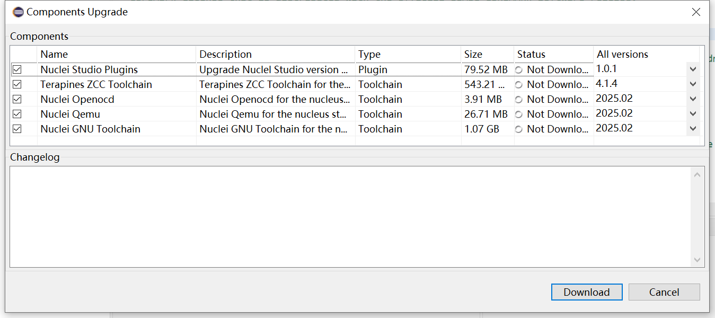
Task: Expand version dropdown for Nuclei Qemu
Action: 692,114
